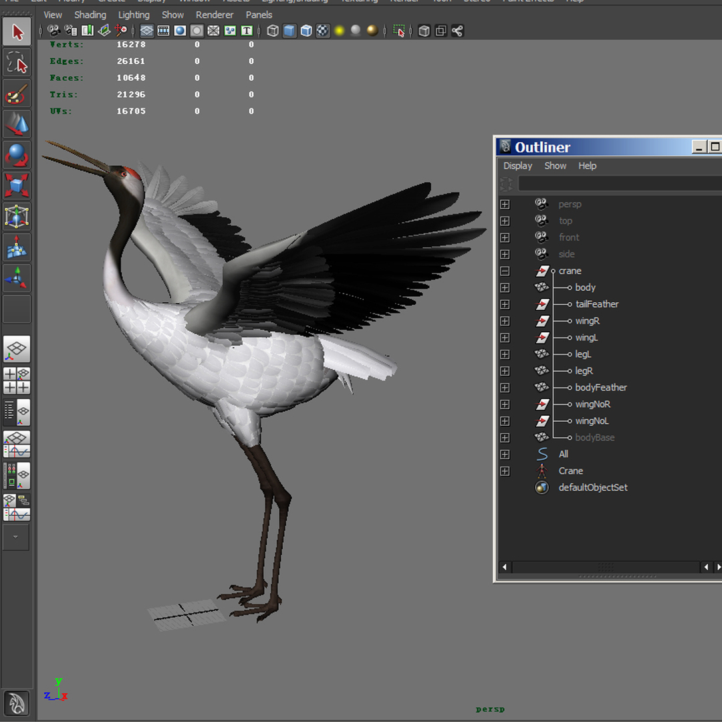722x722 pixels.
Task: Click the Maya logo icon at bottom left
Action: coord(17,704)
